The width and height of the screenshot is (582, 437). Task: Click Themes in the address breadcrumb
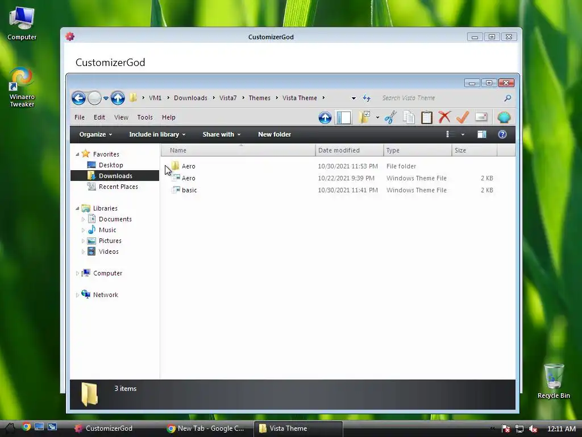pyautogui.click(x=259, y=98)
